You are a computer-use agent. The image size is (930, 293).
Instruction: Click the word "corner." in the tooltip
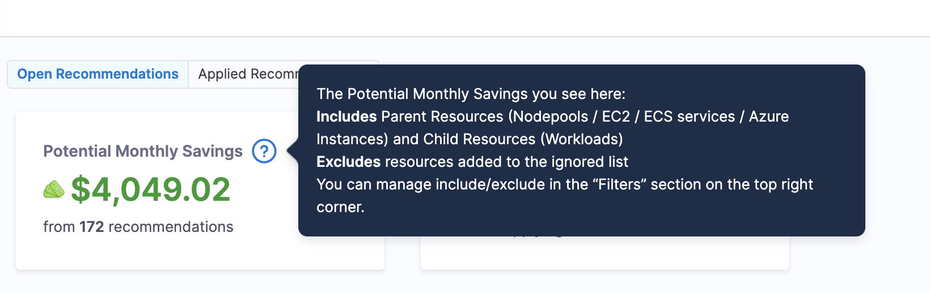(340, 207)
